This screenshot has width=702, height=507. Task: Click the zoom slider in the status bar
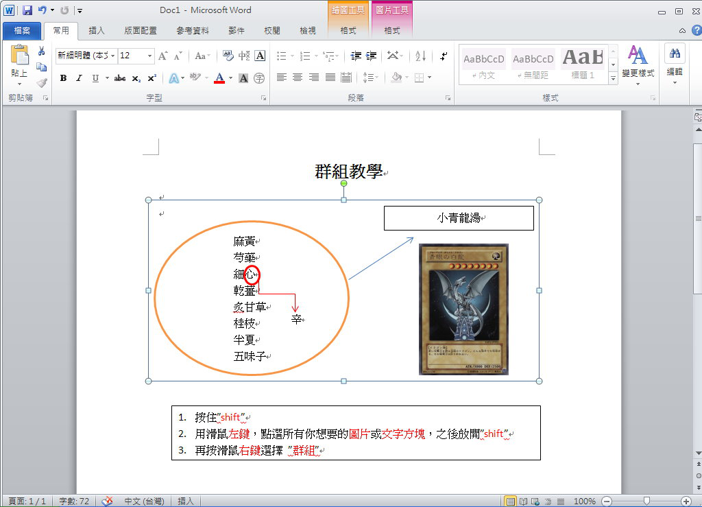(x=645, y=502)
